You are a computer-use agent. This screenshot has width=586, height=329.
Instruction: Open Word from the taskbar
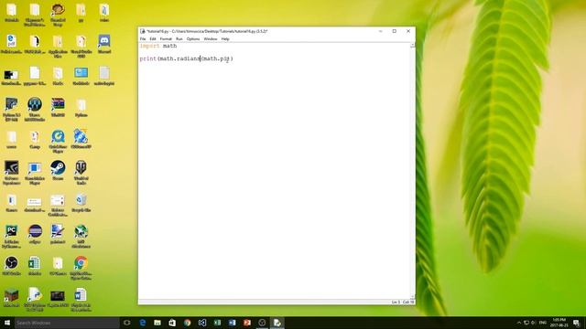click(232, 323)
